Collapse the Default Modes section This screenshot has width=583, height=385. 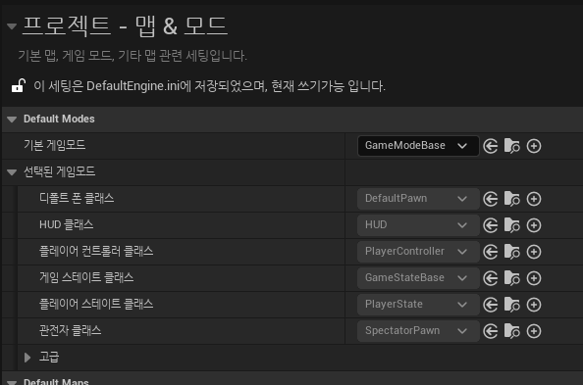(x=12, y=120)
